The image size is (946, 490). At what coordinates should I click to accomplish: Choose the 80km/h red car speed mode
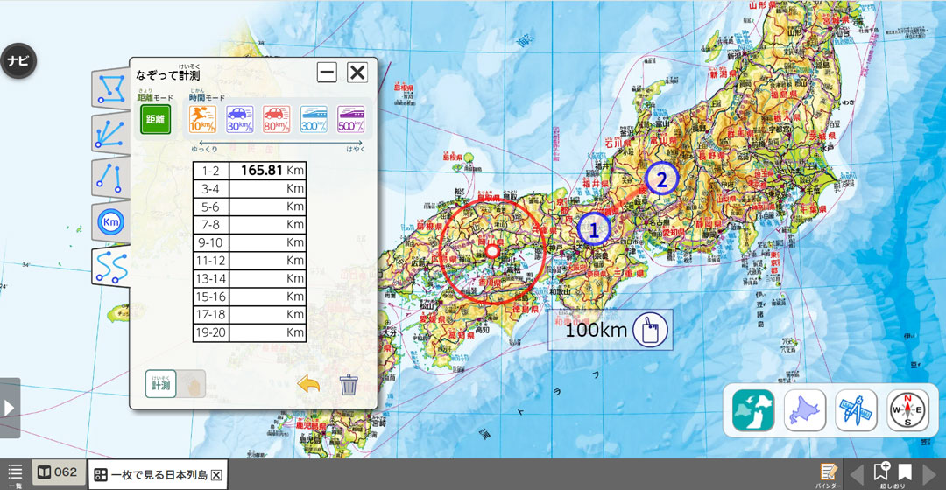(276, 119)
